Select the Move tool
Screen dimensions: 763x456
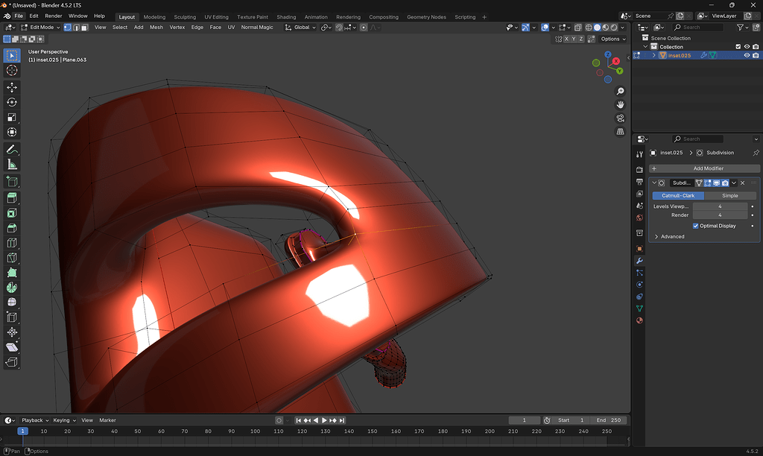12,87
